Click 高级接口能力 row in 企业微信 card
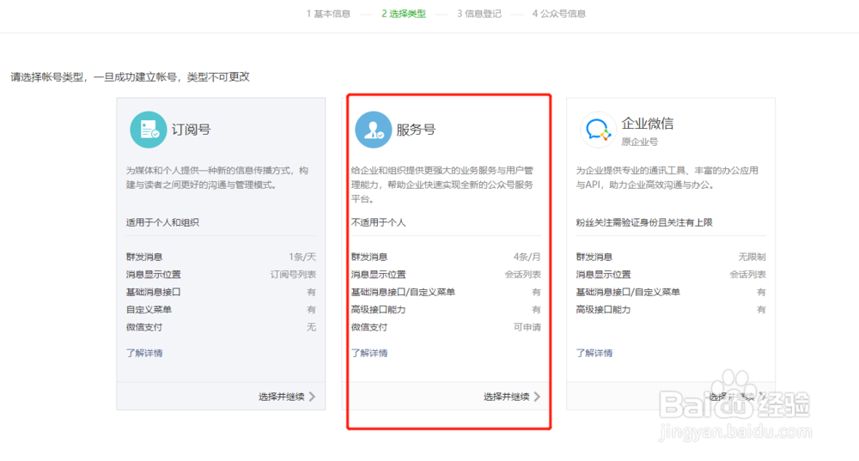859x461 pixels. pos(671,309)
